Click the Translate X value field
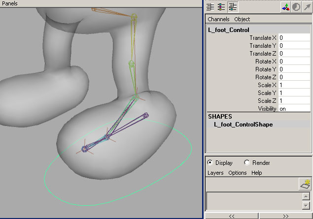 (294, 37)
